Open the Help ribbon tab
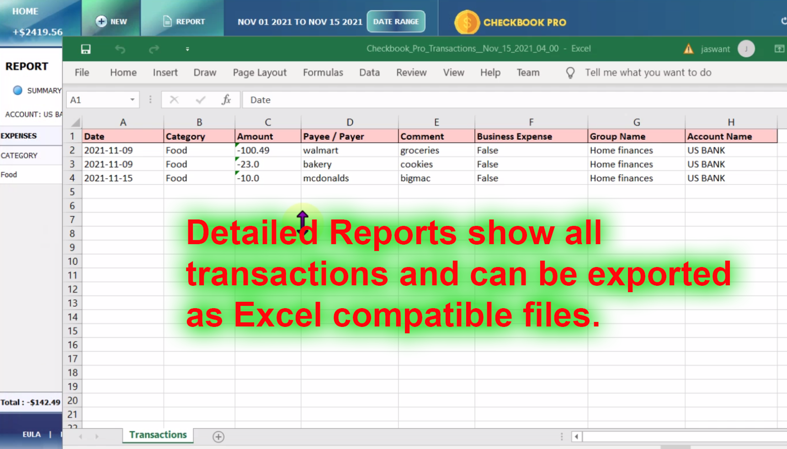787x449 pixels. (x=490, y=72)
